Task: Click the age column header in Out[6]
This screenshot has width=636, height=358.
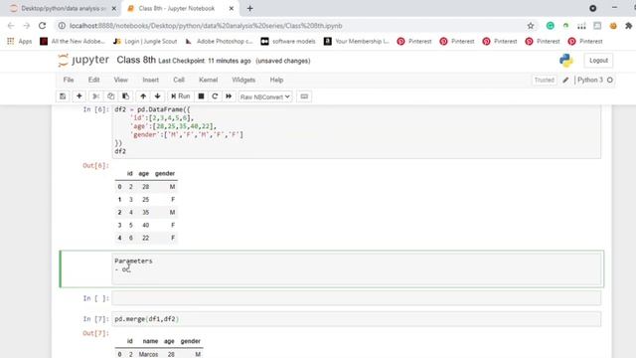Action: (143, 173)
